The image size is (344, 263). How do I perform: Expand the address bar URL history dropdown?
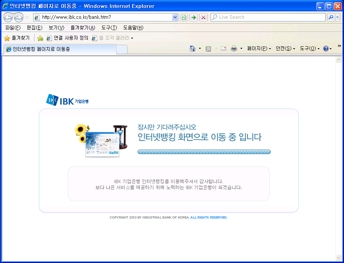175,17
